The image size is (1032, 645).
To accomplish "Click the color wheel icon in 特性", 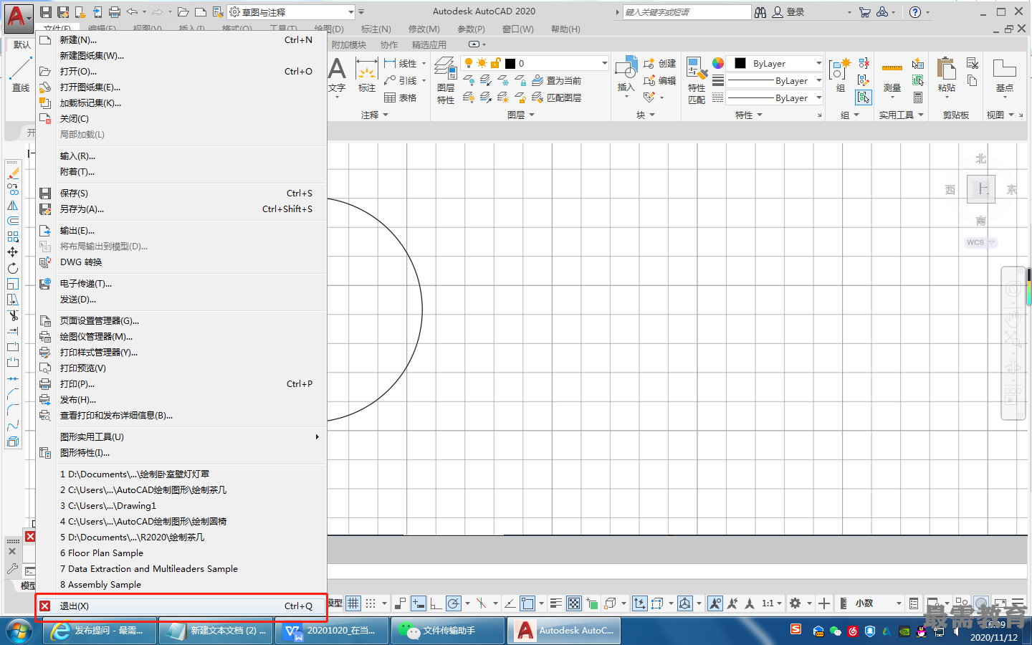I will 718,63.
